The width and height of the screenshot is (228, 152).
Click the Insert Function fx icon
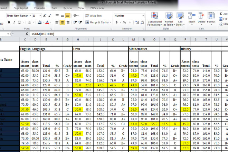pyautogui.click(x=27, y=34)
